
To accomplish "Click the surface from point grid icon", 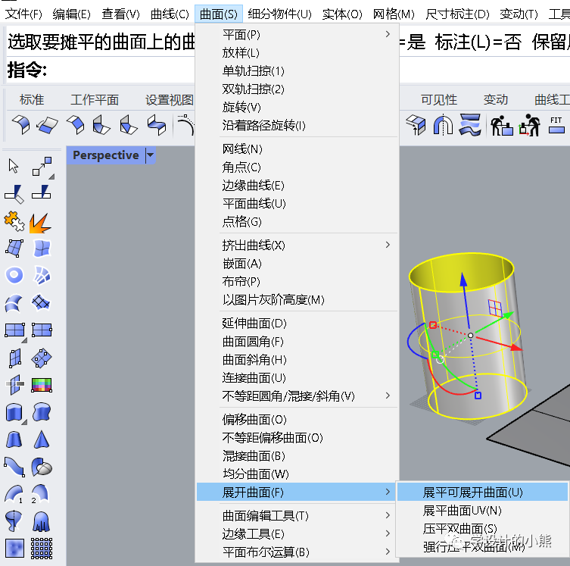I will click(42, 549).
